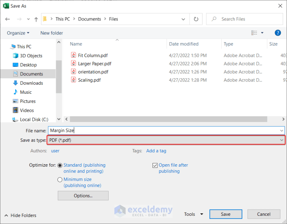Click file list scroll right arrow

pos(283,119)
